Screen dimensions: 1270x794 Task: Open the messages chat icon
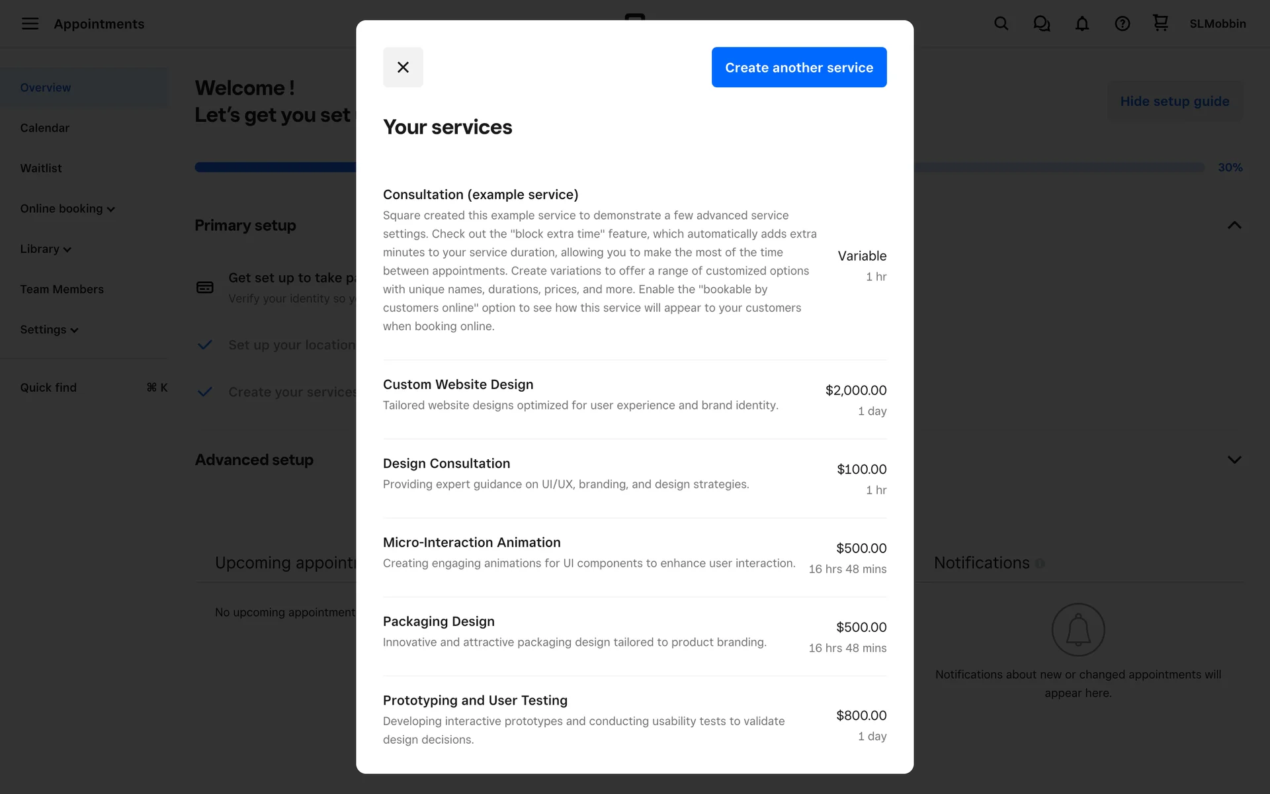pyautogui.click(x=1041, y=24)
